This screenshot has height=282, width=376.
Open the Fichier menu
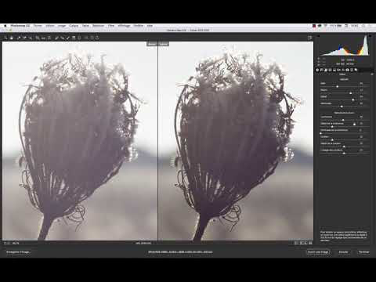pos(38,26)
